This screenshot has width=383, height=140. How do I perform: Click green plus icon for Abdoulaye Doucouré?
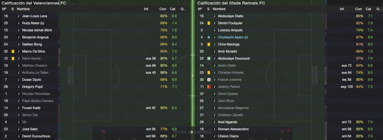(209, 58)
